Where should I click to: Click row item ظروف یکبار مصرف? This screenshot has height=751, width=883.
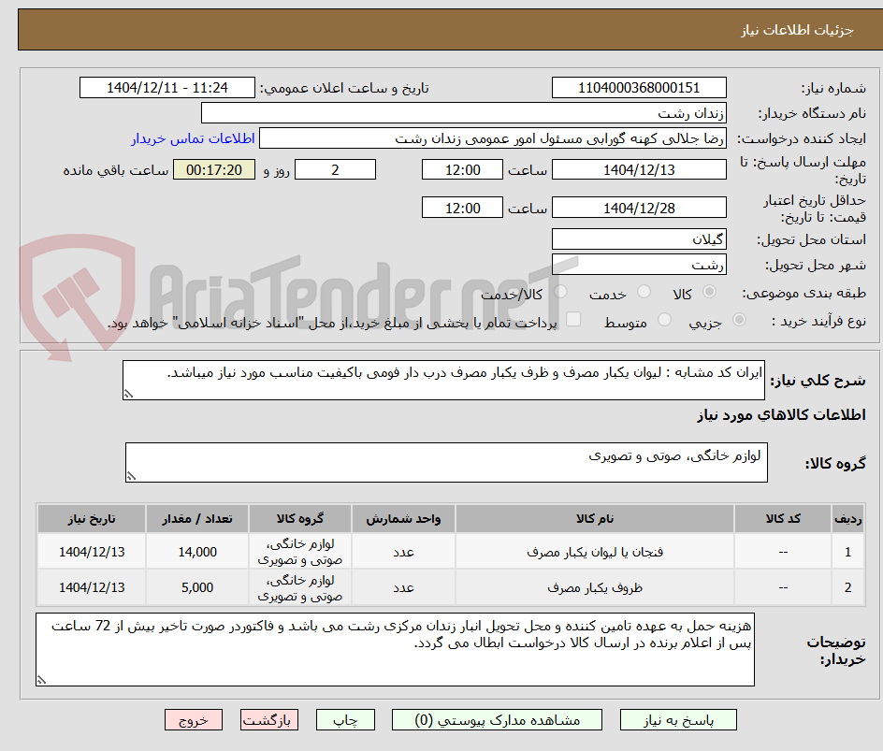(x=595, y=587)
